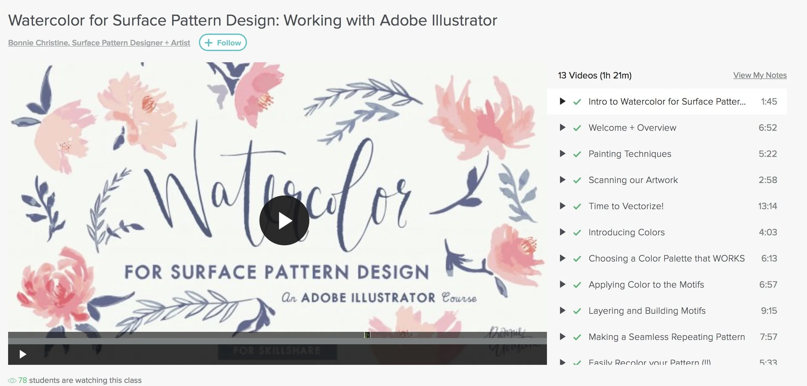
Task: Click the eye icon beside 78 students watching
Action: (12, 381)
